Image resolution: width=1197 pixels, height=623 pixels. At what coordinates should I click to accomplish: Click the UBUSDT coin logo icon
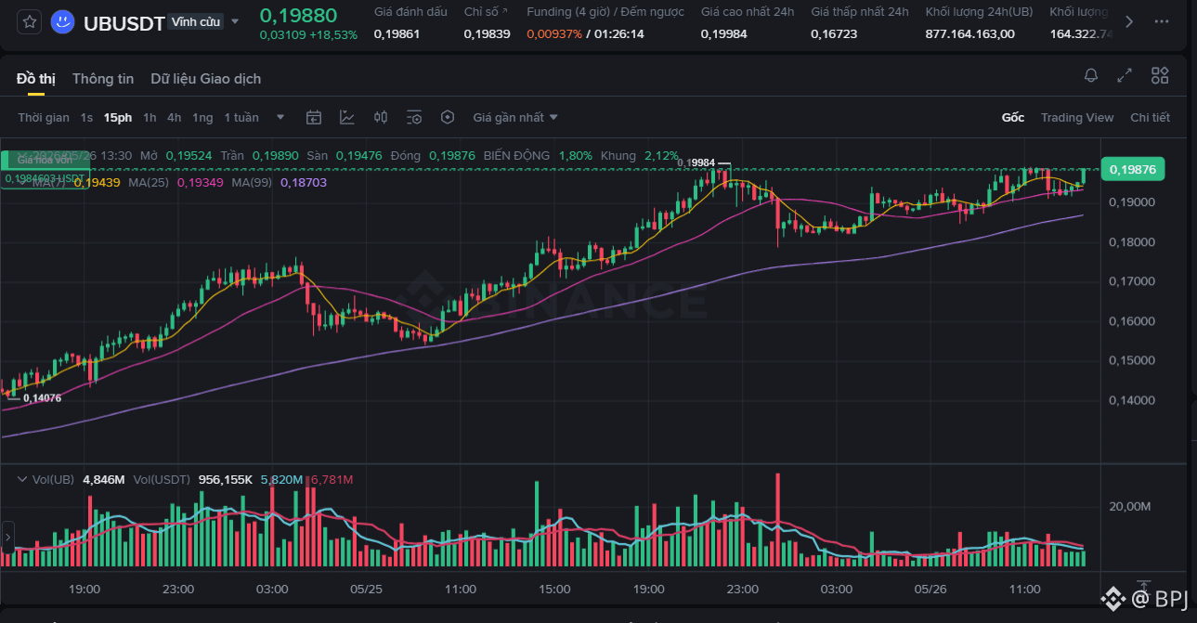tap(63, 21)
